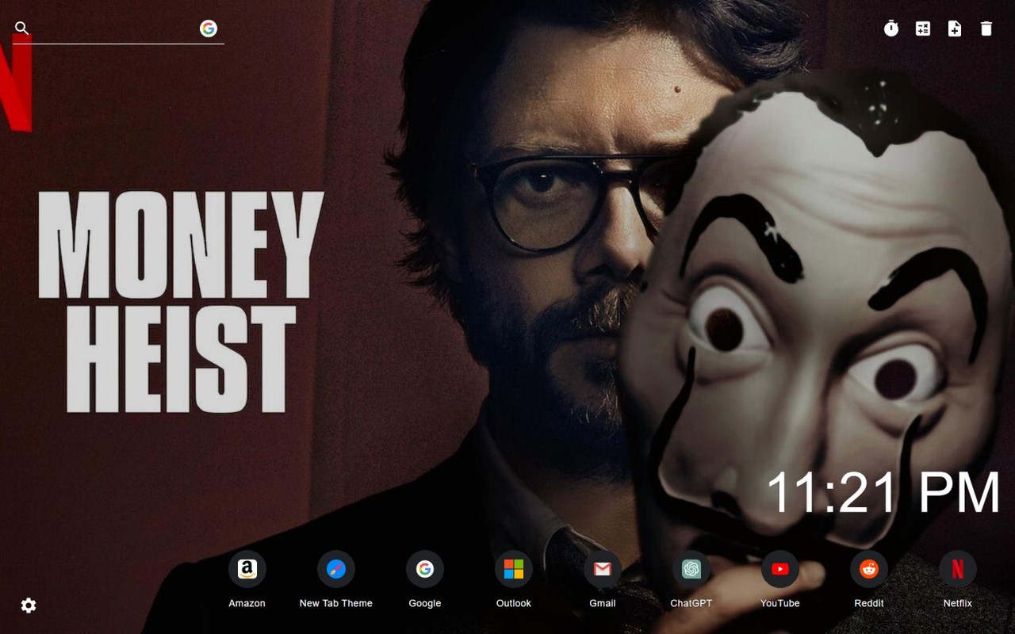The image size is (1015, 634).
Task: Click the trash delete icon
Action: click(986, 29)
